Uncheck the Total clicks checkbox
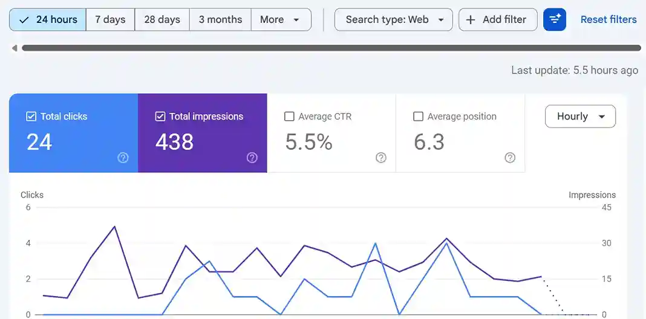This screenshot has width=646, height=319. (x=31, y=117)
